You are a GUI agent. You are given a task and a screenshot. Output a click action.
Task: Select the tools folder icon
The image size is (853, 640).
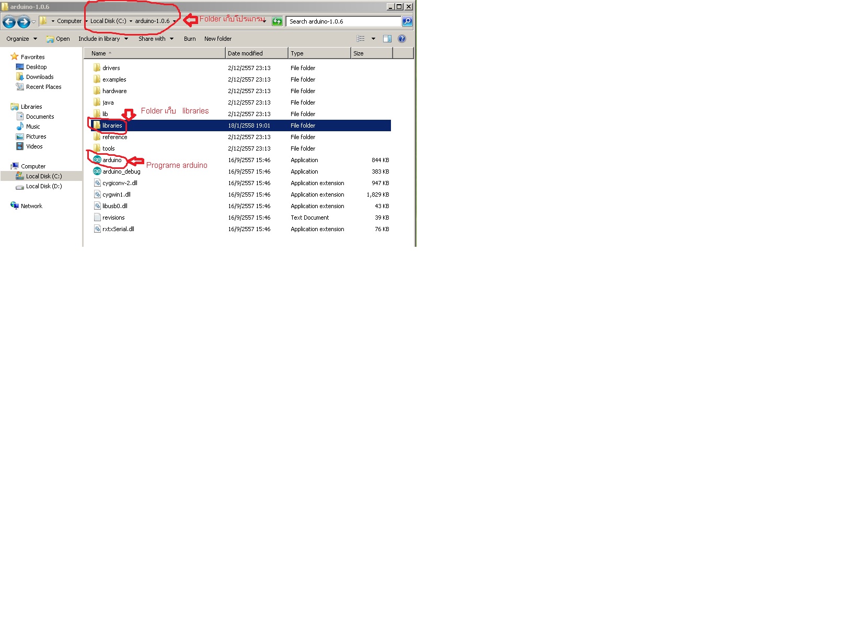97,148
